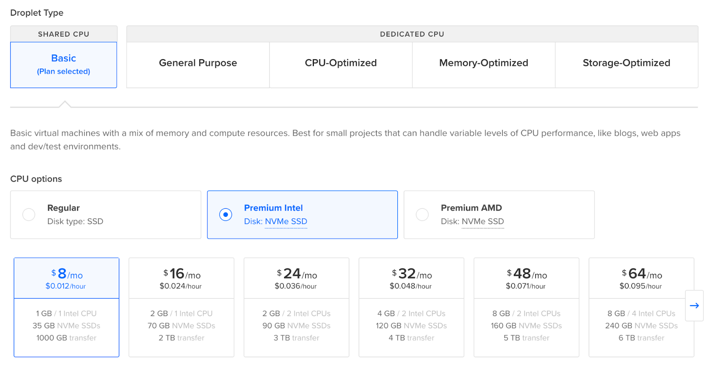Click the NVMe SSD link under Premium Intel
The image size is (715, 373).
click(286, 222)
